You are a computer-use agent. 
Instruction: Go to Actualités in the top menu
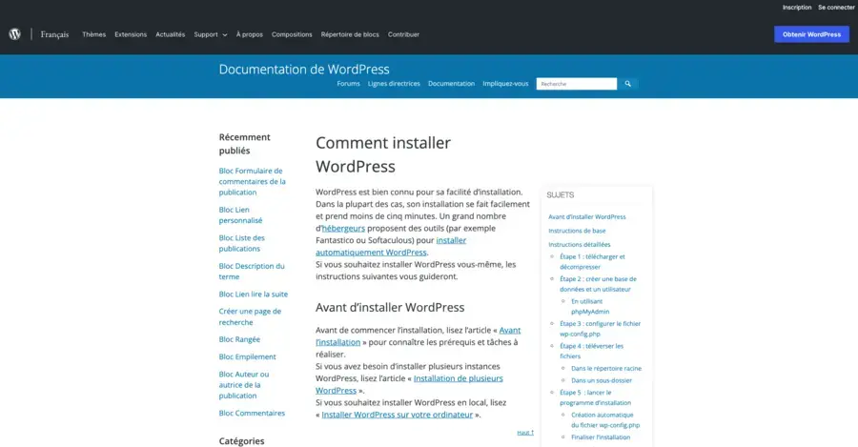[171, 34]
